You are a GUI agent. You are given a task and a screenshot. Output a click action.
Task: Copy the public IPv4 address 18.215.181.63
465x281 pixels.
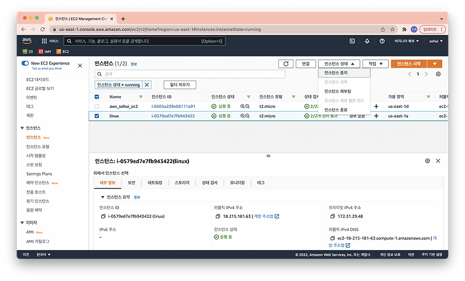[218, 216]
